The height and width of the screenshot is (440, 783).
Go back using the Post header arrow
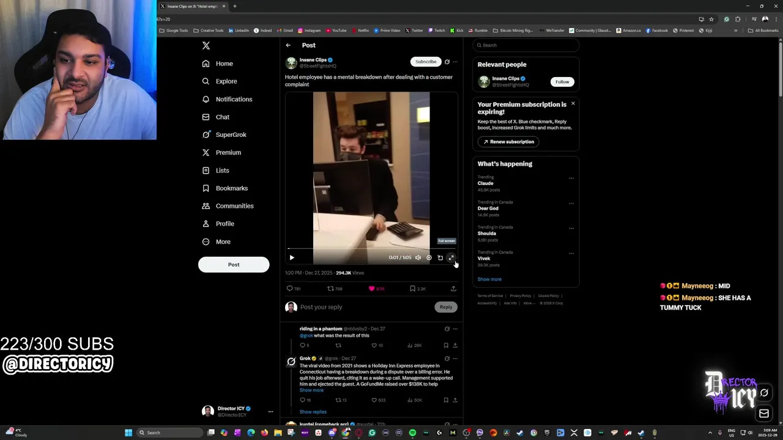[288, 45]
